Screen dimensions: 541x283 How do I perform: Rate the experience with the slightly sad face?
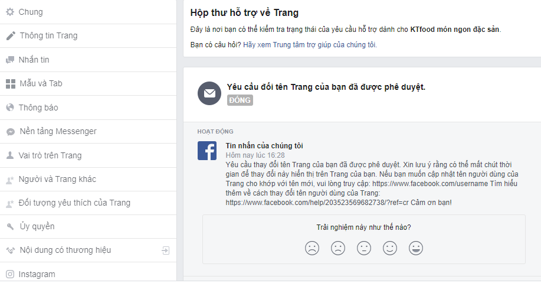click(x=338, y=248)
